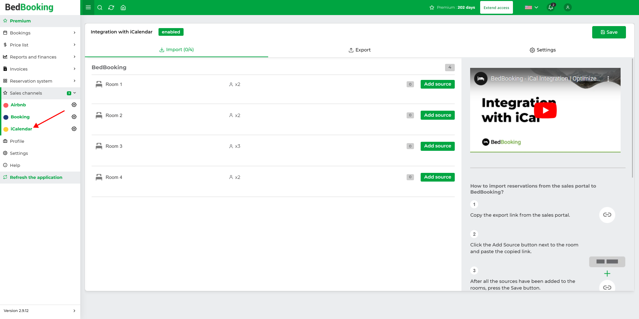Click the Room 4 bed icon

[99, 177]
